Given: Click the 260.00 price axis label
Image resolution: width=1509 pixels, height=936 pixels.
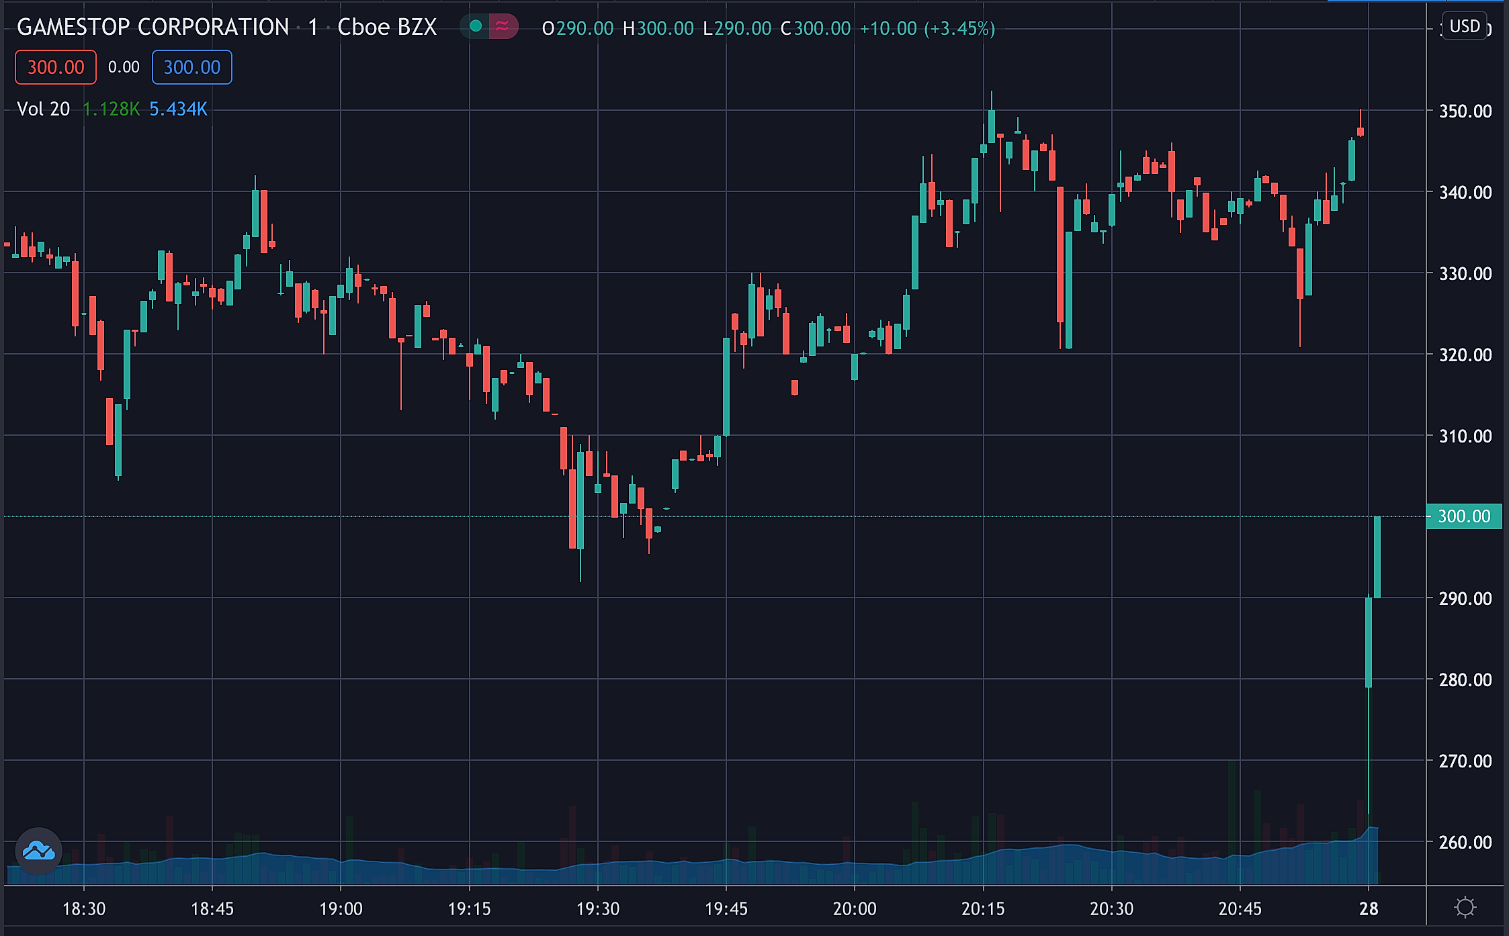Looking at the screenshot, I should pos(1465,843).
